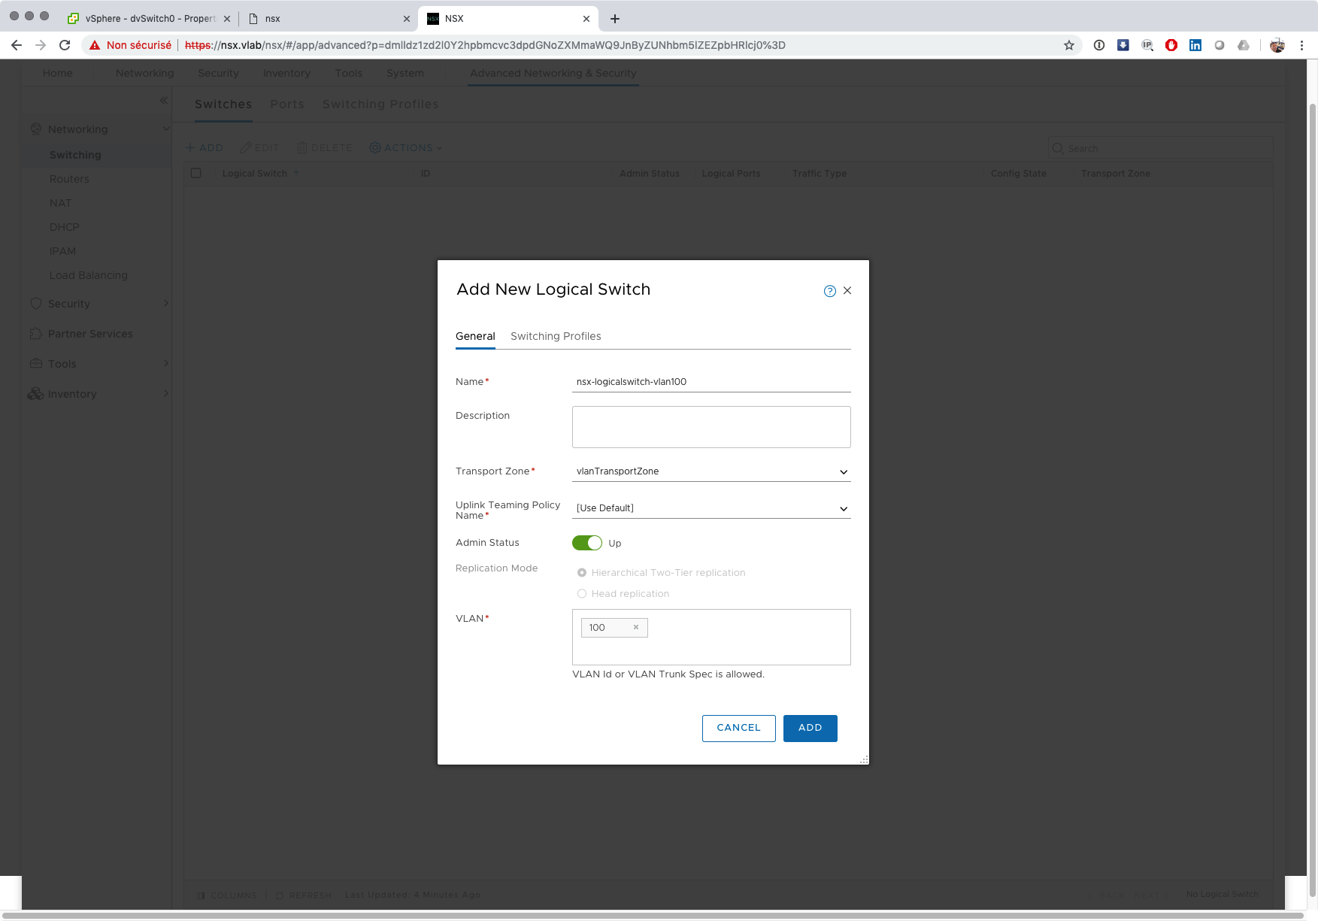Screen dimensions: 1318x921
Task: Open new browser tab with plus icon
Action: [x=614, y=19]
